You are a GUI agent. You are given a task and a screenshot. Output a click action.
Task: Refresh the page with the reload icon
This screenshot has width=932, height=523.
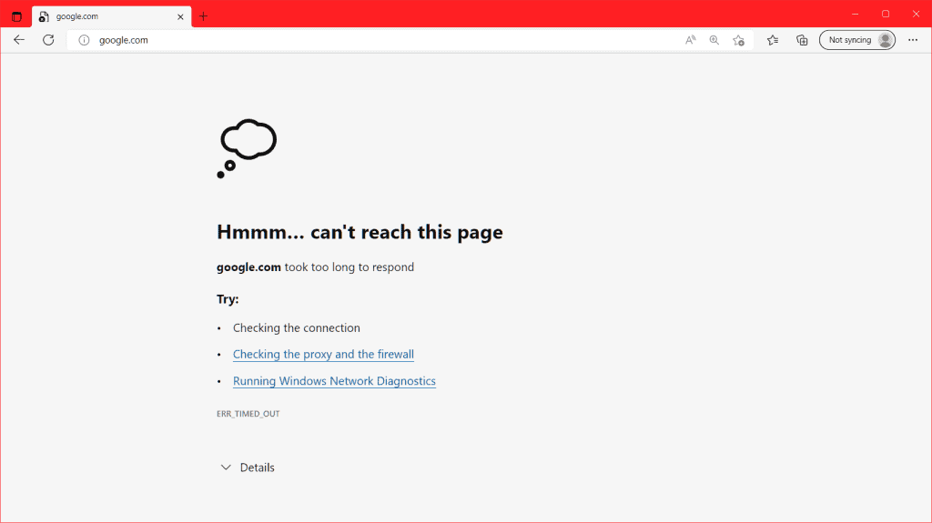(49, 40)
